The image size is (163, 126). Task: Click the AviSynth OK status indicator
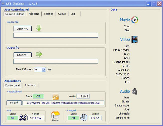click(x=73, y=118)
